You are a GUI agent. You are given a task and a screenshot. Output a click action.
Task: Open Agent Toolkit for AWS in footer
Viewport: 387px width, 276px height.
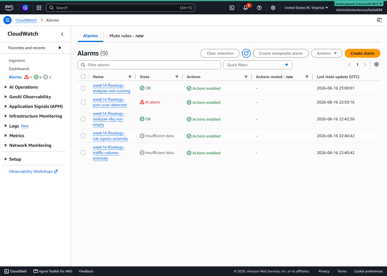tap(53, 271)
